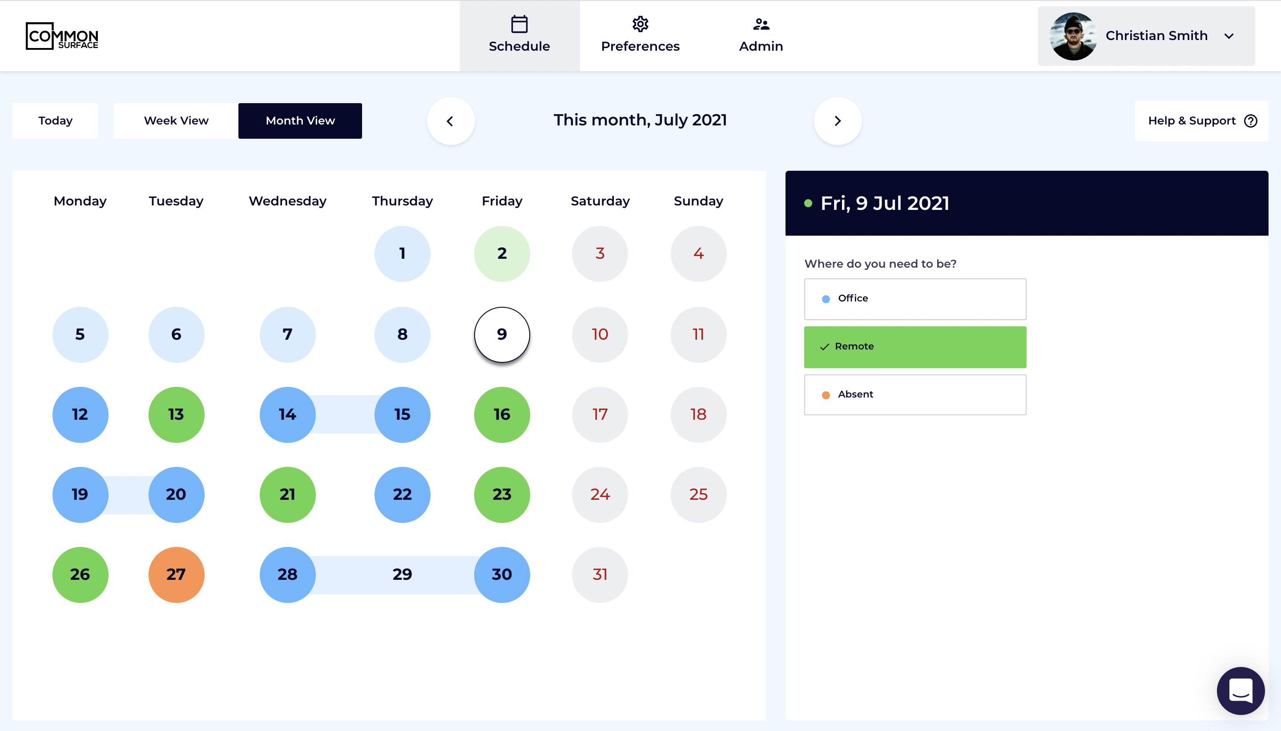Toggle the Remote status for Friday
This screenshot has width=1281, height=731.
914,346
